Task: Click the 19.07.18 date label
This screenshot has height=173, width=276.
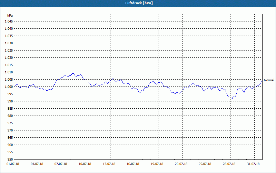Action: click(x=157, y=164)
